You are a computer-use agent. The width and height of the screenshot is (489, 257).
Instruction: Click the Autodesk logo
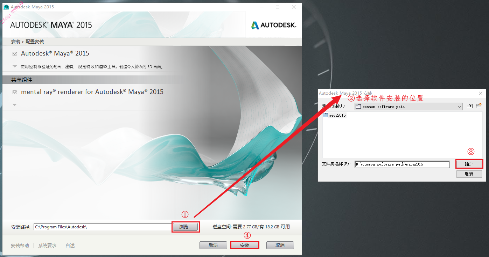[274, 25]
